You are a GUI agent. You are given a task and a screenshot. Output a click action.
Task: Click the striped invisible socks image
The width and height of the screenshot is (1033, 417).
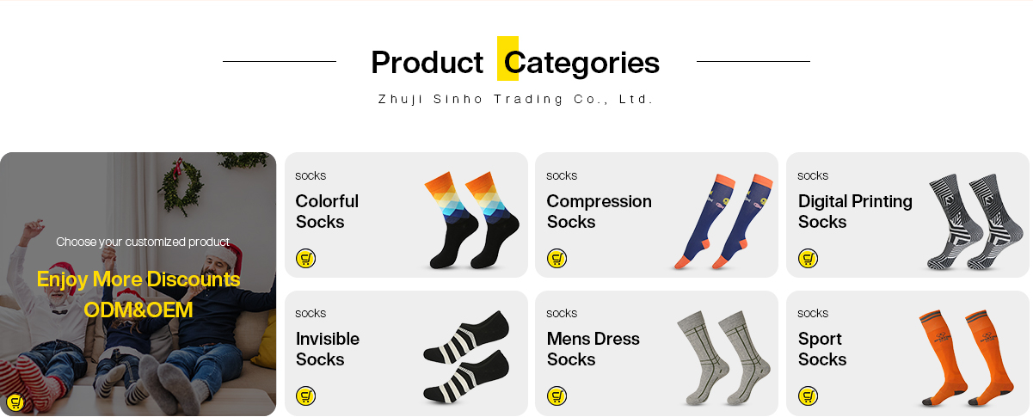[x=466, y=358]
